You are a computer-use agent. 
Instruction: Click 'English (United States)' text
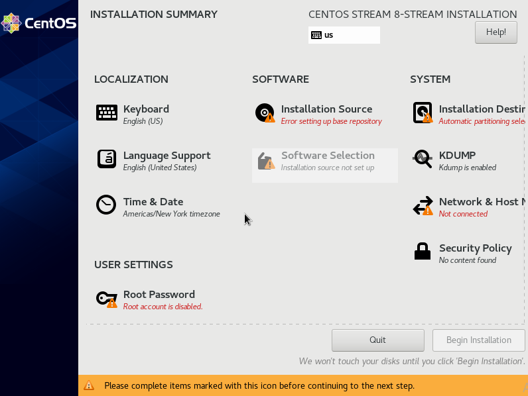(x=160, y=168)
